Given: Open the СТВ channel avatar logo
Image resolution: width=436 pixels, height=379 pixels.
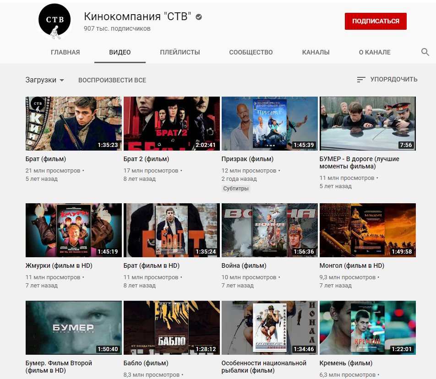Looking at the screenshot, I should click(54, 21).
